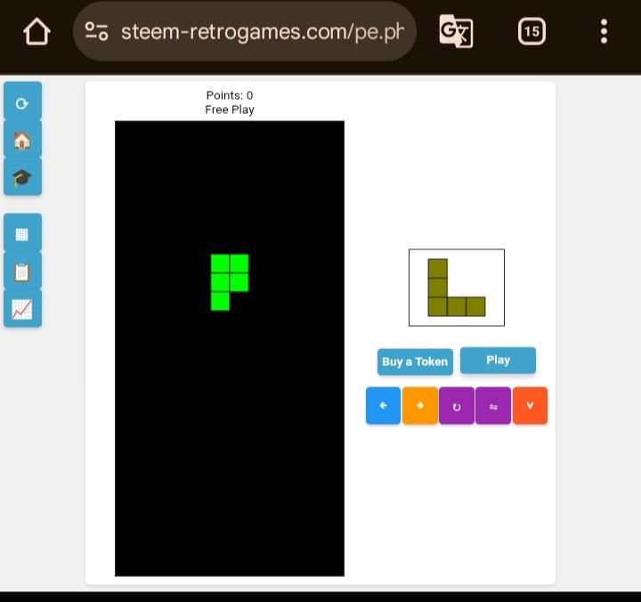Open site settings icon in address bar
This screenshot has width=641, height=602.
pos(96,31)
